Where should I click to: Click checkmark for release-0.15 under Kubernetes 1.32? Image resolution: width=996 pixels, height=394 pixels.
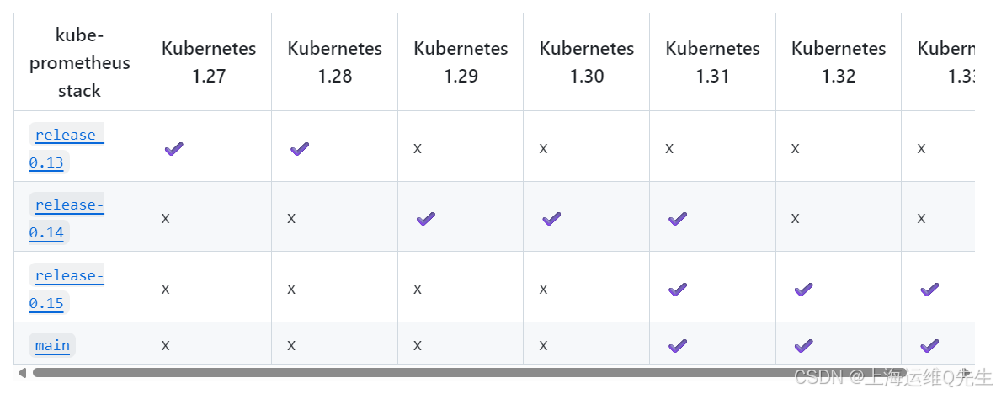(x=803, y=290)
